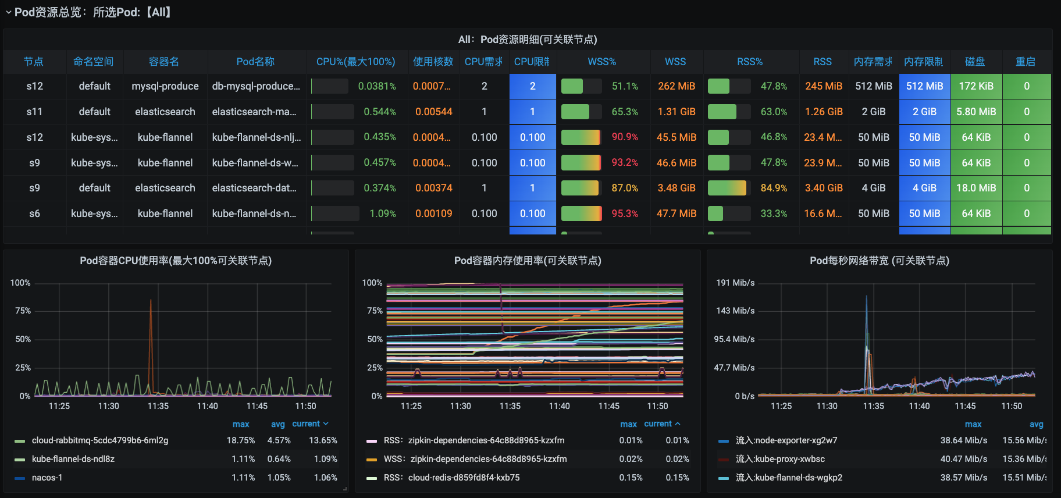Sort memory legend by max column
The width and height of the screenshot is (1061, 498).
(x=628, y=424)
